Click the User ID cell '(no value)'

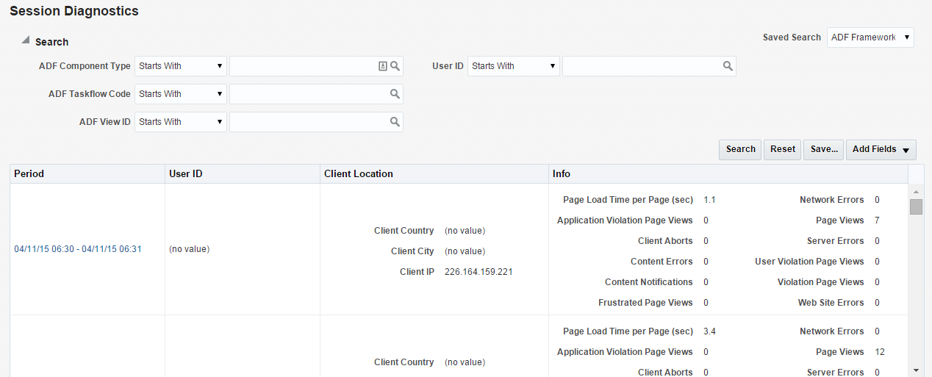pos(189,249)
